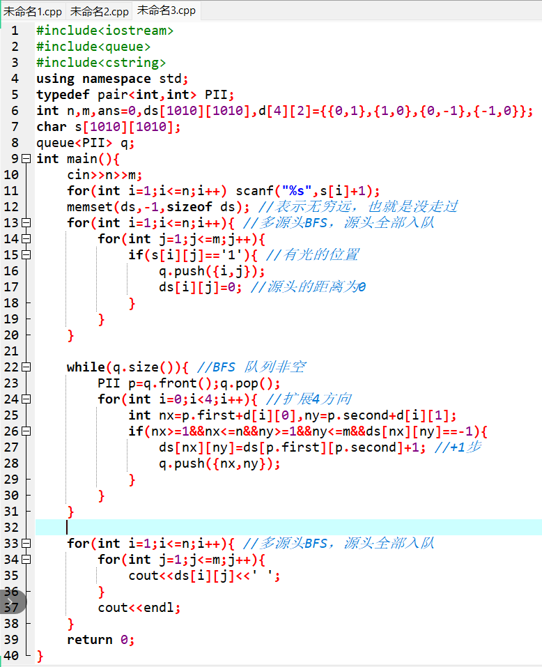Click the 'ds[i][j]=0;' assignment
The image size is (542, 667).
pos(200,287)
